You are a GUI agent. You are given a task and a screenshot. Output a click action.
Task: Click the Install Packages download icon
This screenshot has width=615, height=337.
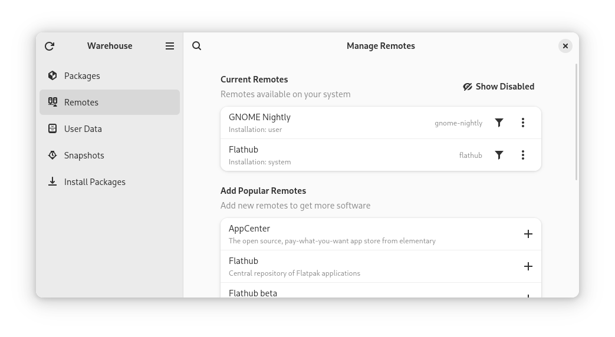52,181
